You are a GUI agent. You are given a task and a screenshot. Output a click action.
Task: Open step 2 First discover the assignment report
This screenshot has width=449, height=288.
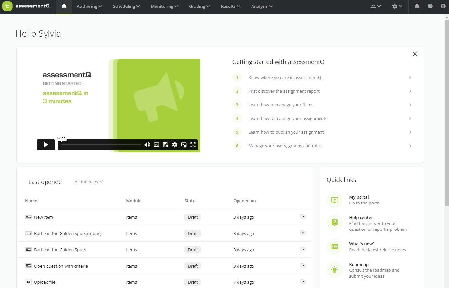pyautogui.click(x=284, y=91)
